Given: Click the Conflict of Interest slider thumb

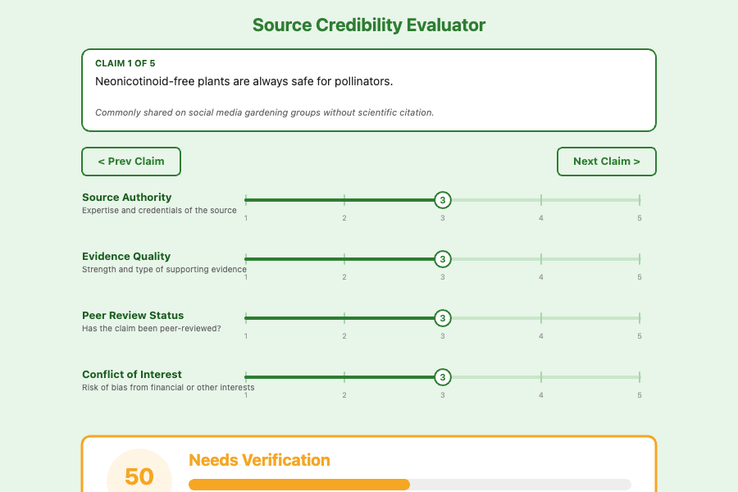Looking at the screenshot, I should [443, 377].
